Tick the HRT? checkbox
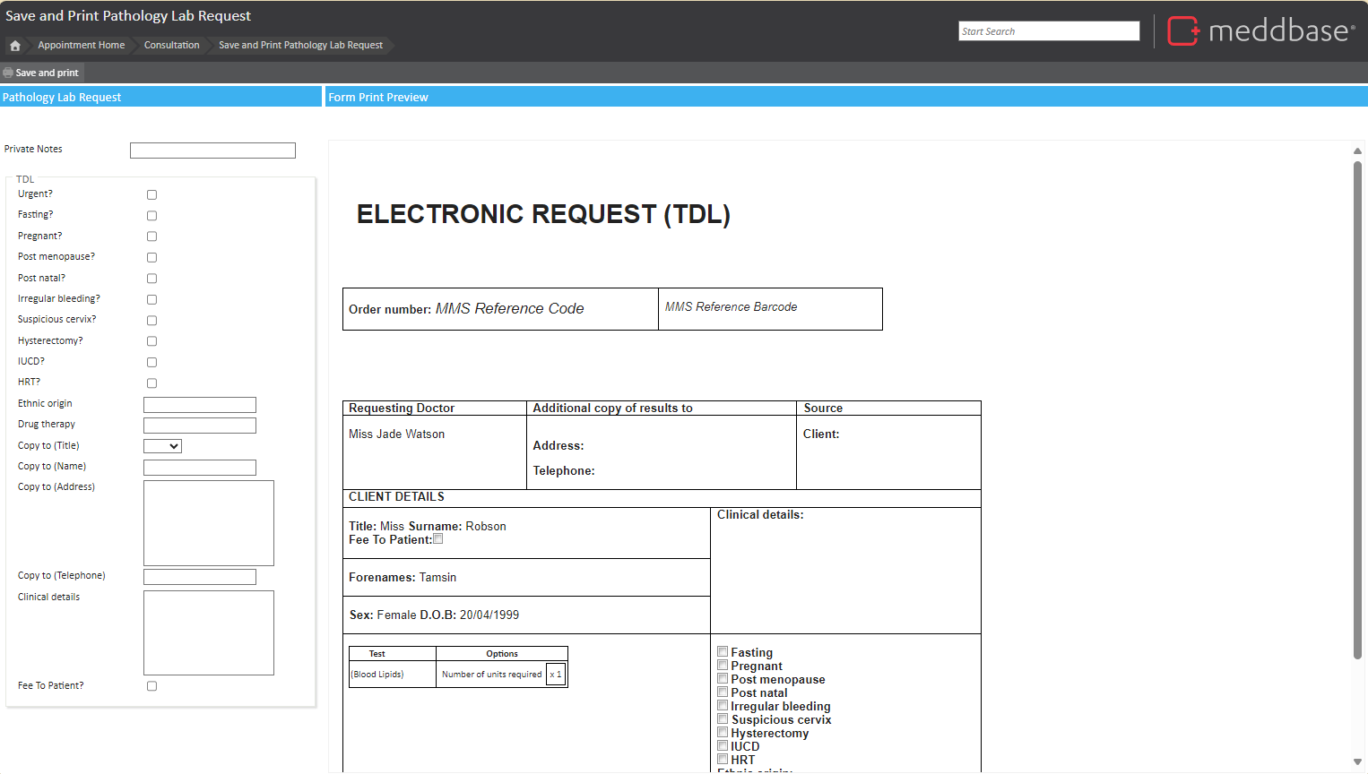This screenshot has height=774, width=1368. [x=152, y=383]
